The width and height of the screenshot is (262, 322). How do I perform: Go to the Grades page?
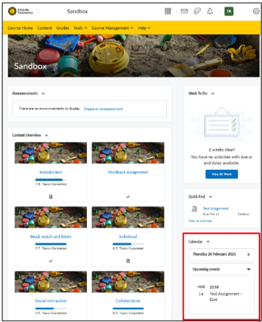point(63,28)
